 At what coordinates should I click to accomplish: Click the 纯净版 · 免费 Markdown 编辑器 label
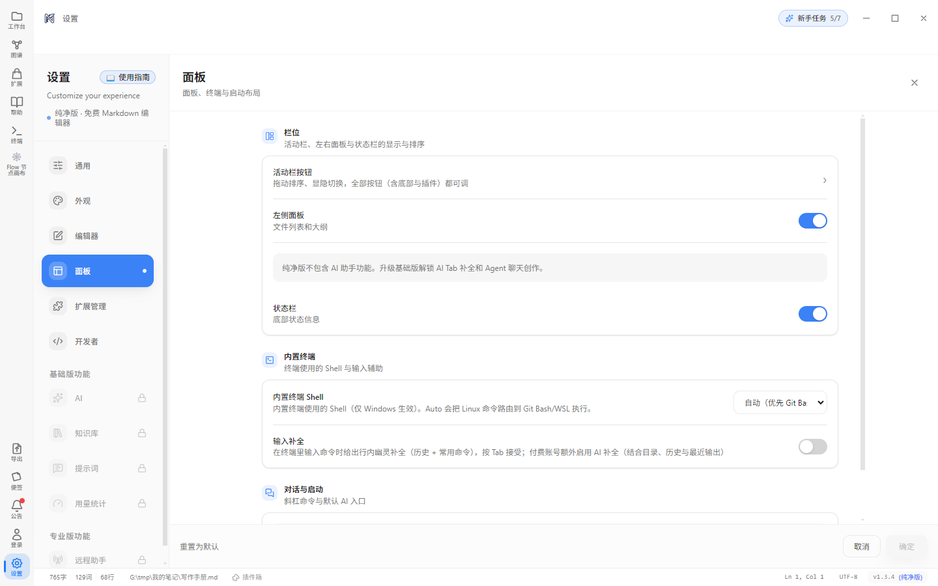(x=102, y=118)
